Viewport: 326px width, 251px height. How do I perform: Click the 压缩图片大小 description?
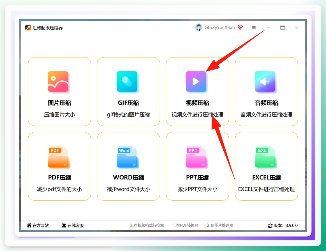(60, 115)
